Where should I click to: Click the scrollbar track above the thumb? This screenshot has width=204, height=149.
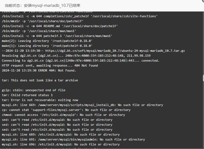tap(203, 43)
